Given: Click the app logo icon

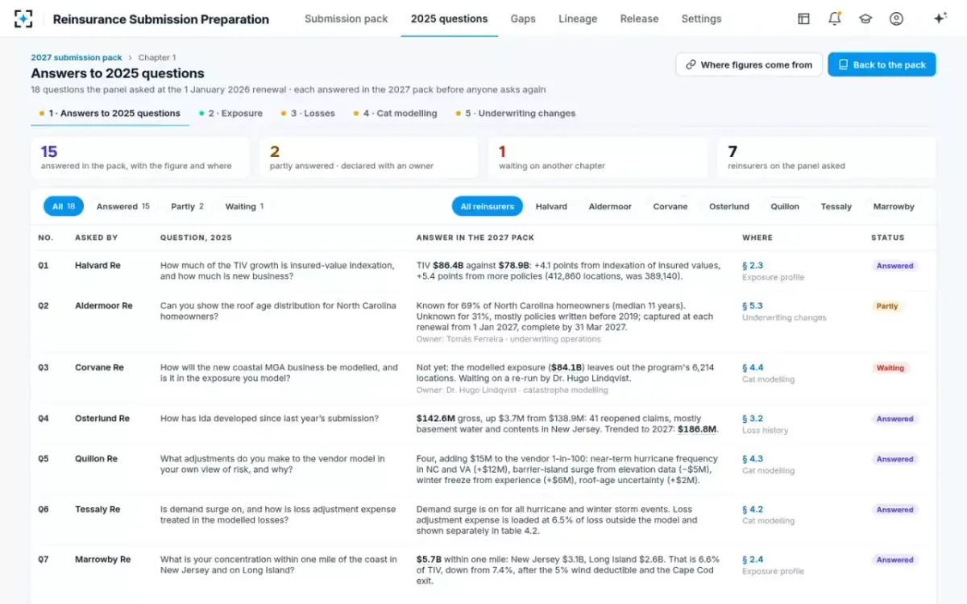Looking at the screenshot, I should [23, 19].
